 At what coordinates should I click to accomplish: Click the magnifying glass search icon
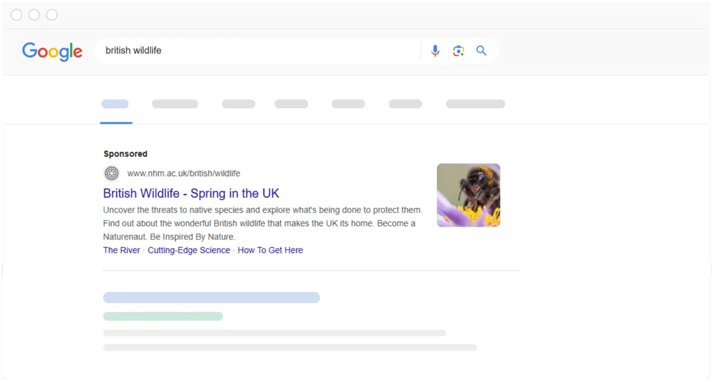(481, 51)
